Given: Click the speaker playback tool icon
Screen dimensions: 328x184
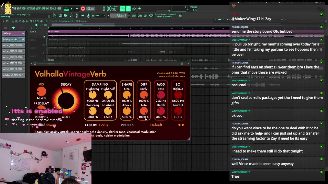Looking at the screenshot, I should click(x=42, y=21).
